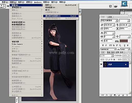
Task: Expand 新建填充图层(W) submenu
Action: 26,22
